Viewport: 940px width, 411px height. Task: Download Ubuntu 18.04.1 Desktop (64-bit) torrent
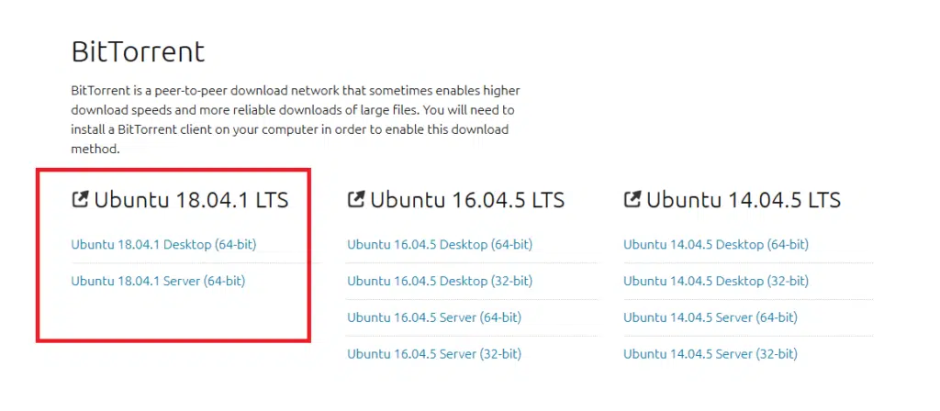click(163, 244)
